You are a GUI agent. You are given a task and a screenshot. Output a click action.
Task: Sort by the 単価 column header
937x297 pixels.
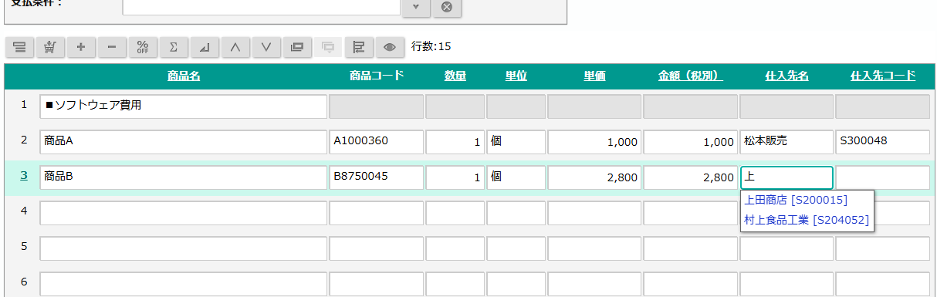594,76
